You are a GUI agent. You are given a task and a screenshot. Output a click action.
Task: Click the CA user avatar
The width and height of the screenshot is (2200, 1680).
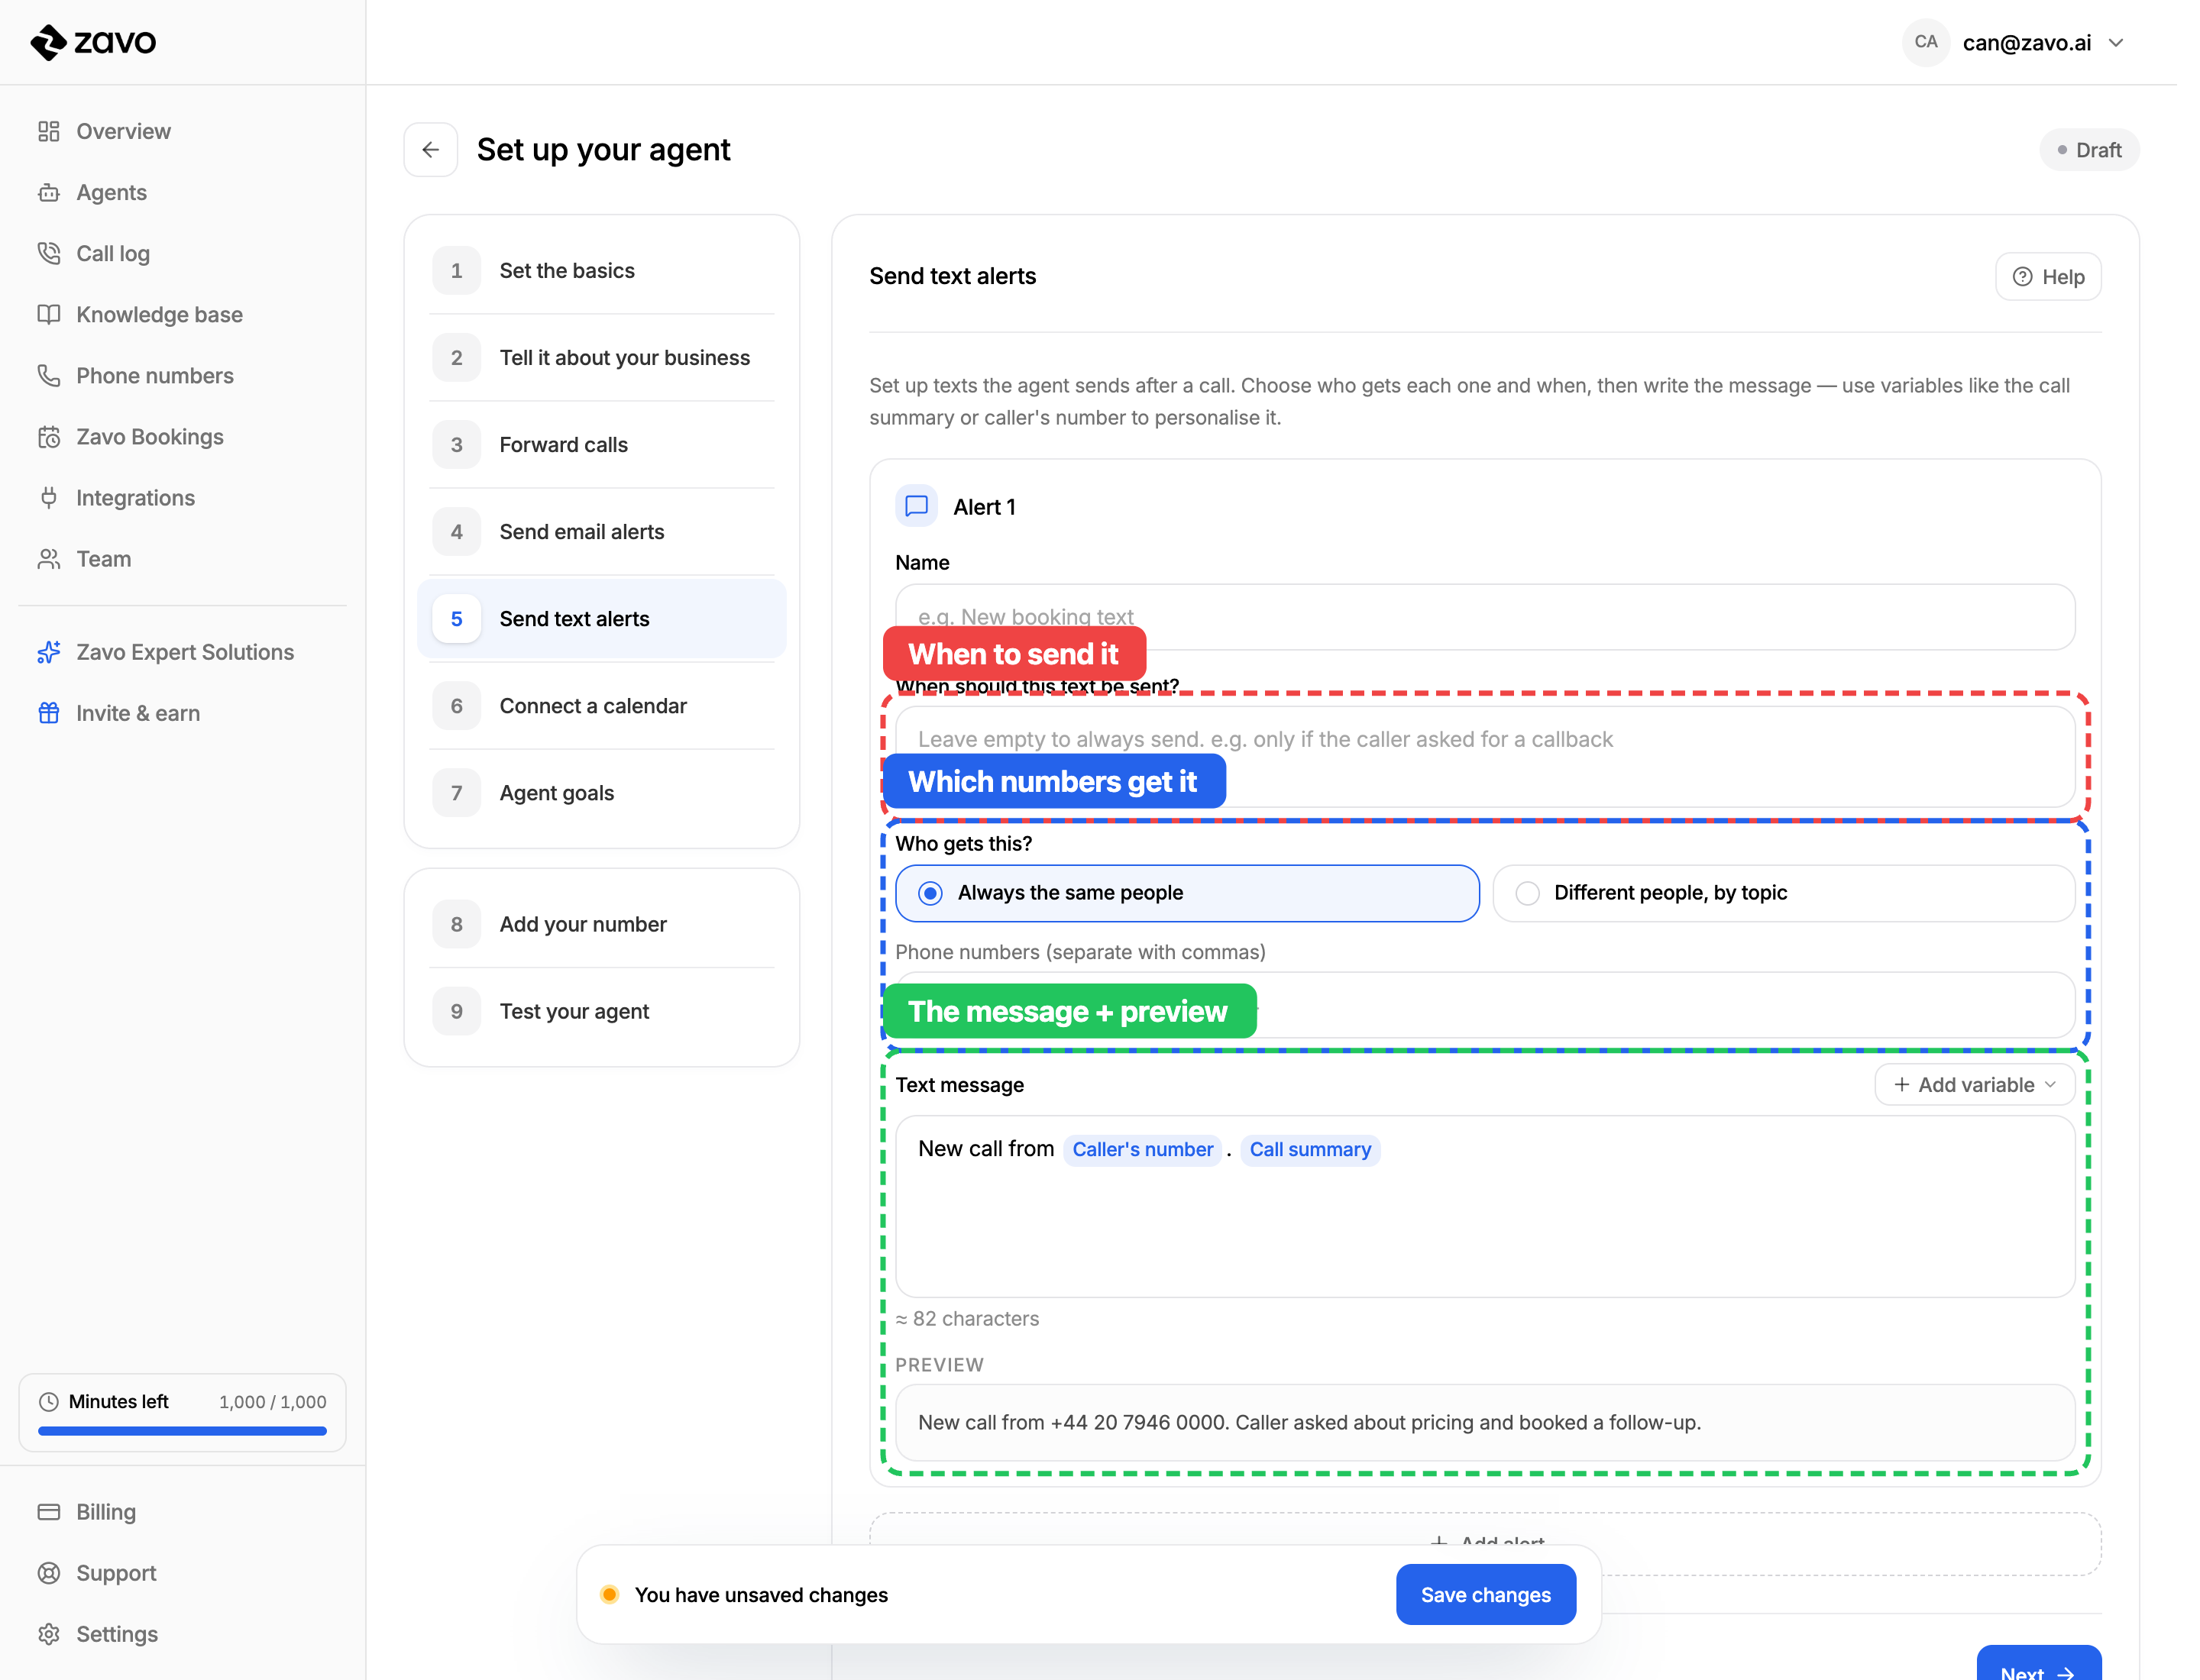click(1925, 42)
